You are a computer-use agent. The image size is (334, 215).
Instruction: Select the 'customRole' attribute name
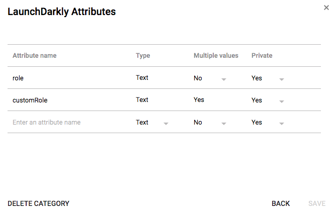point(30,100)
